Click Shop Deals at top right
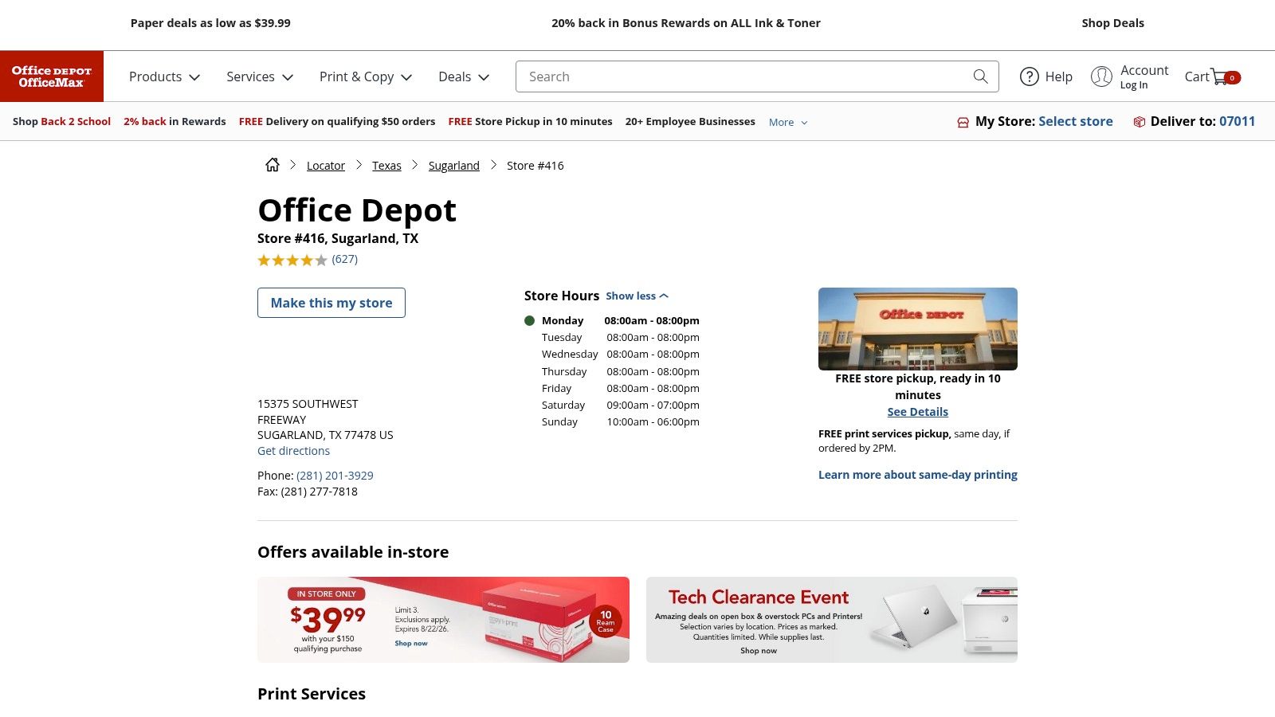The width and height of the screenshot is (1275, 717). point(1112,23)
